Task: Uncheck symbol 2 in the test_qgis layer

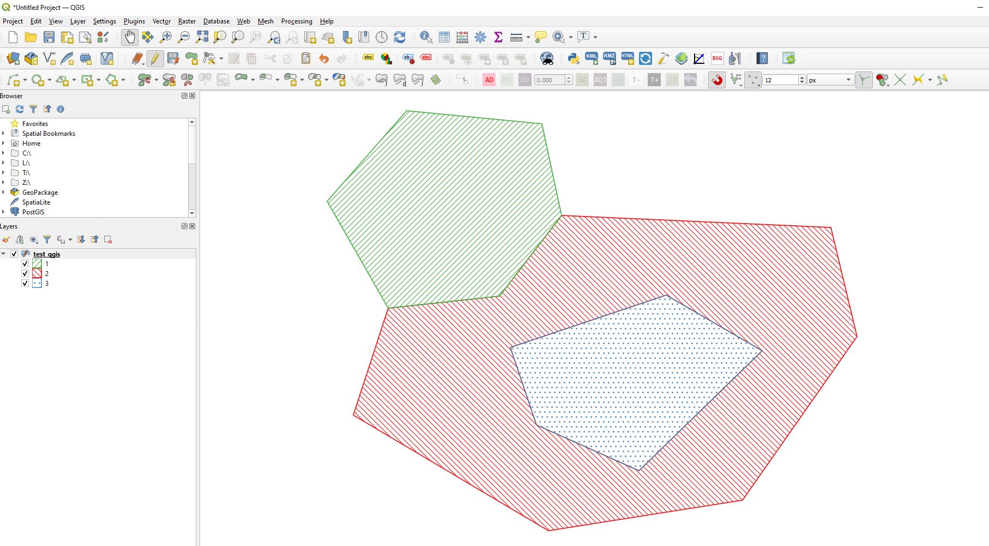Action: coord(25,273)
